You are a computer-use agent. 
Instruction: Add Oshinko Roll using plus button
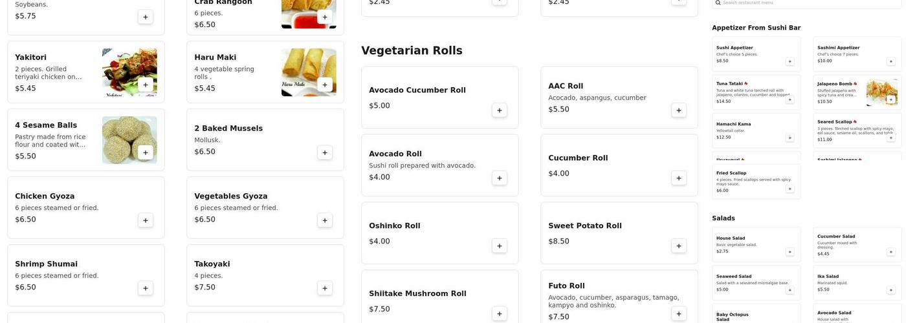point(499,246)
